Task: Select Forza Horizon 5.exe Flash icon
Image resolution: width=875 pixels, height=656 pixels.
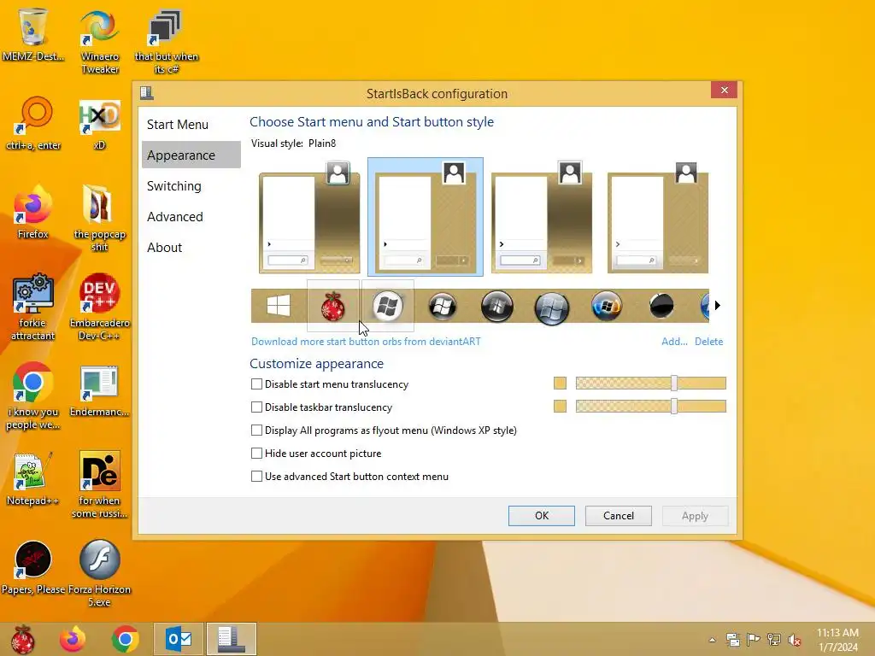Action: pos(99,572)
